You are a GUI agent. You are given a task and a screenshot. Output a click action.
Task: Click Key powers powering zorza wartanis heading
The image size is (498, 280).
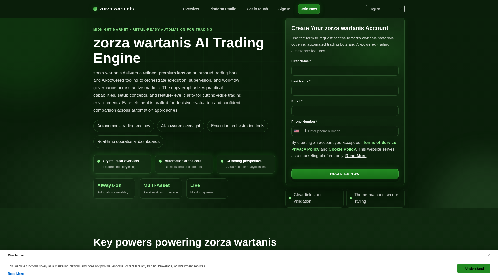point(185,242)
